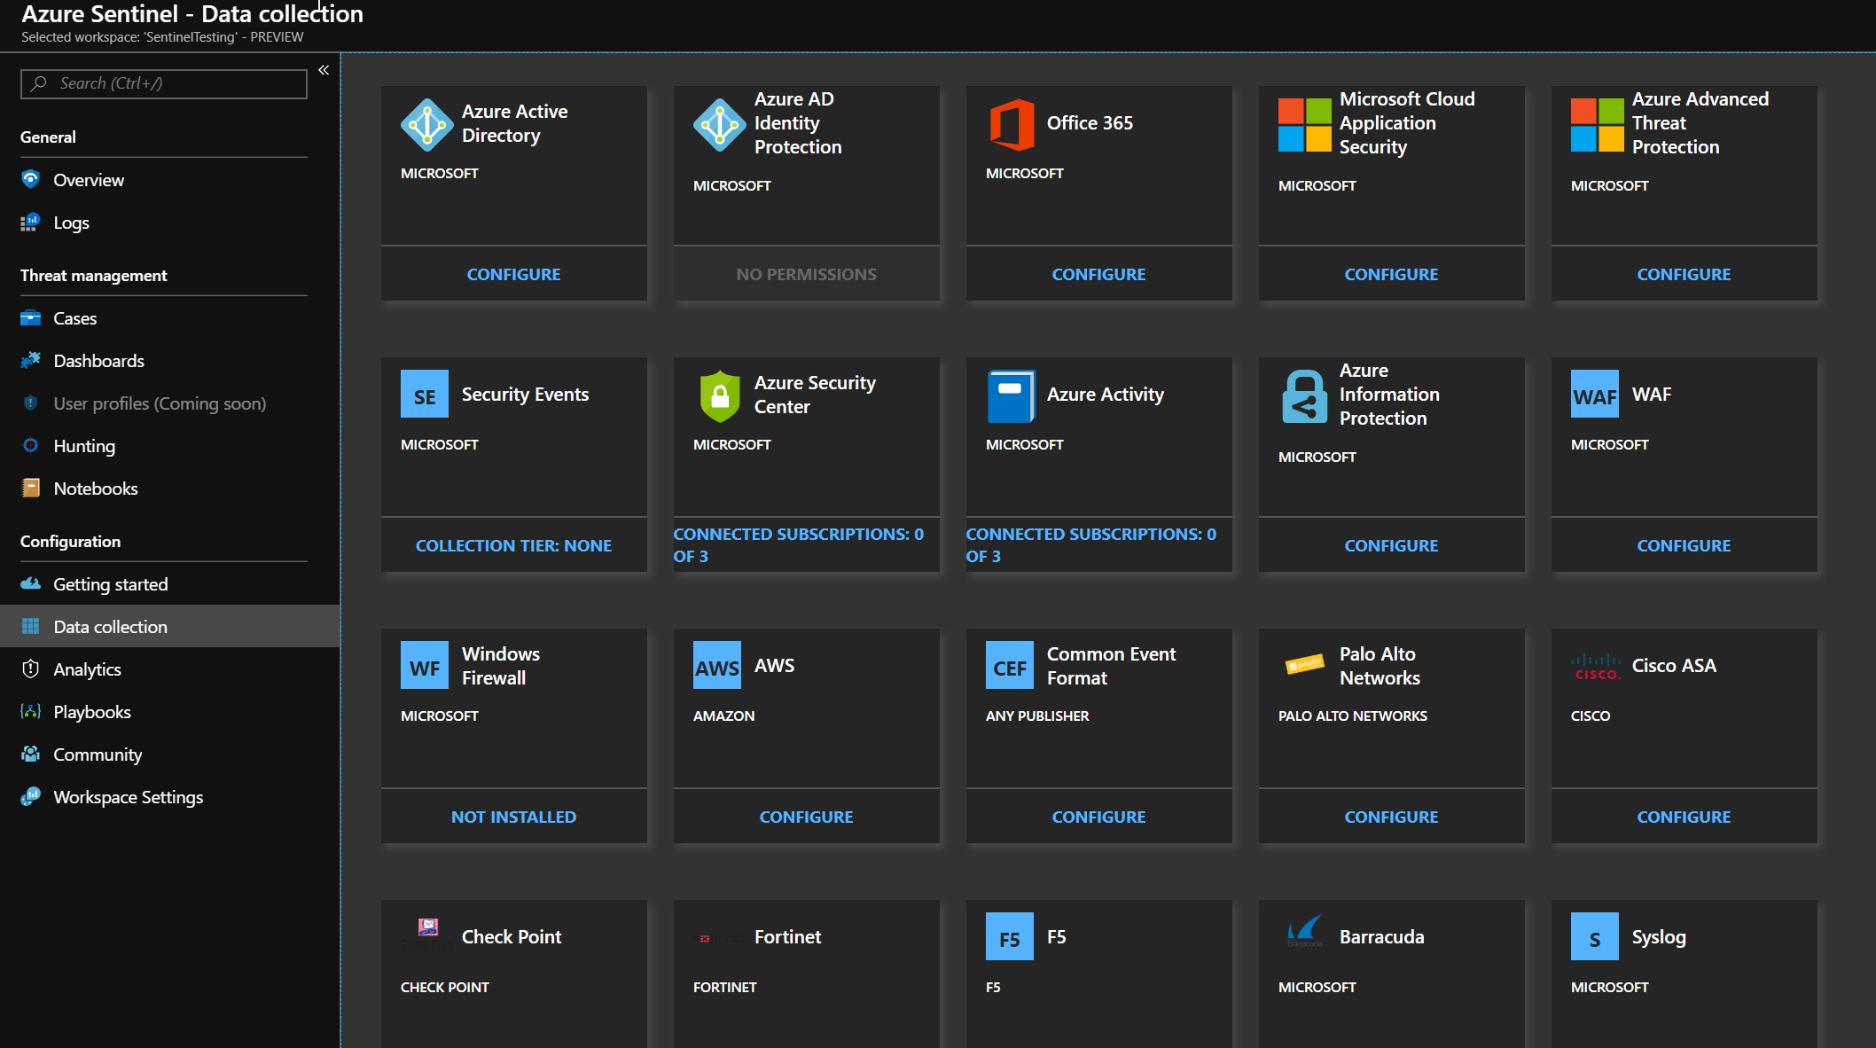Configure the Cisco ASA connector
The height and width of the screenshot is (1048, 1876).
[1684, 817]
